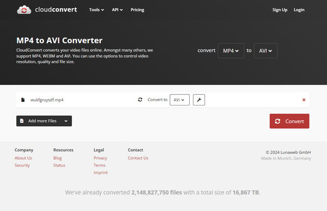This screenshot has height=211, width=327.
Task: Click © 2024 Lunaweb GmbH text
Action: pyautogui.click(x=288, y=152)
